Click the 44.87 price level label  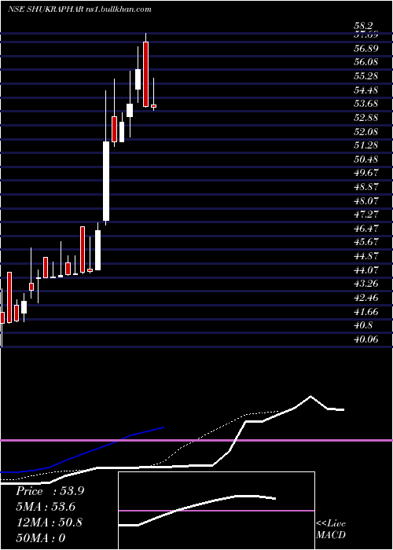366,256
